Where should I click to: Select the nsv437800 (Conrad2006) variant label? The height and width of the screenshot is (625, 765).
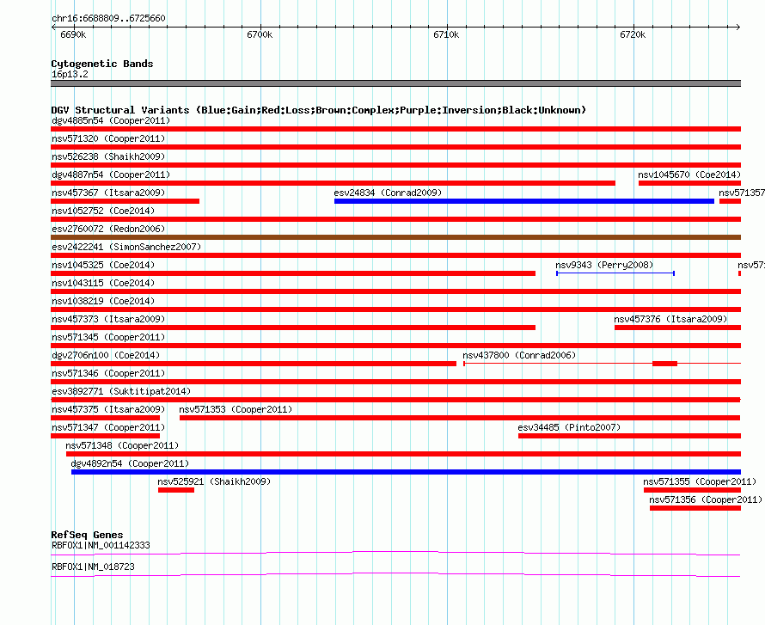(519, 356)
